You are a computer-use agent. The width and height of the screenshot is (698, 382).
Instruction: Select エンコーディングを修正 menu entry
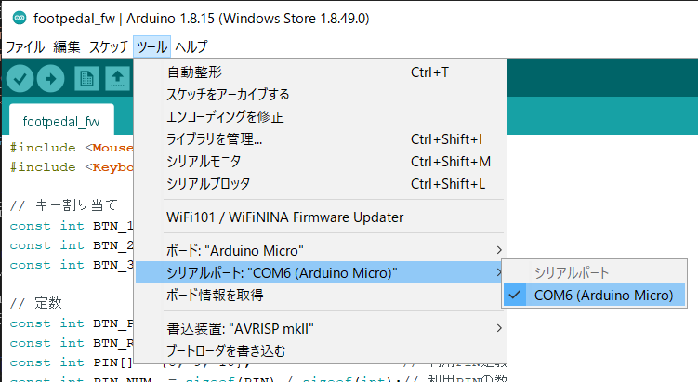(x=321, y=117)
